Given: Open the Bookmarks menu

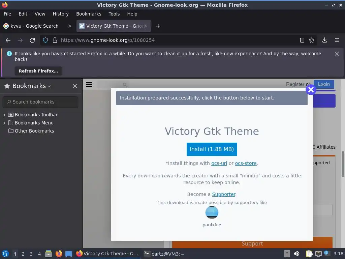Looking at the screenshot, I should pos(89,14).
